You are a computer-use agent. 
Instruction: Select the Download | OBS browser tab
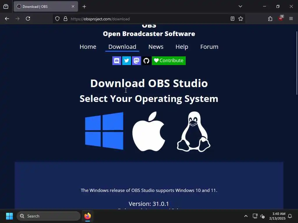tap(46, 7)
